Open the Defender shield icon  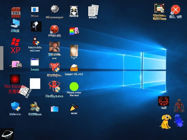point(16,107)
